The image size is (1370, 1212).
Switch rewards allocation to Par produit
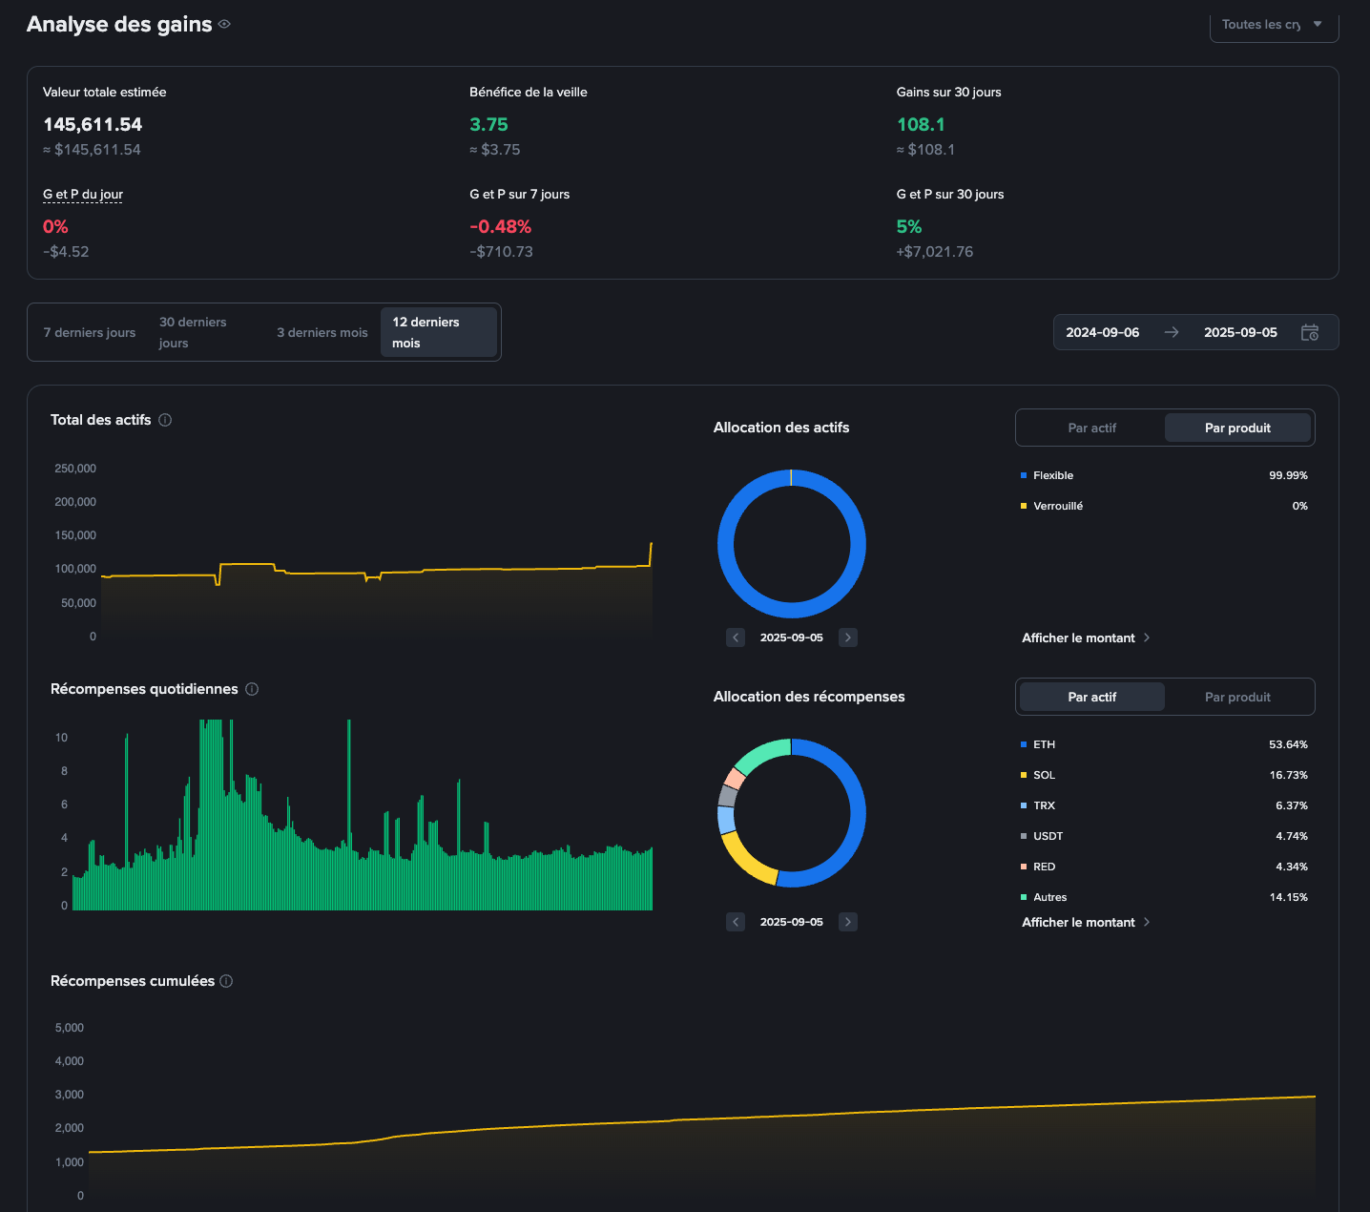coord(1237,697)
